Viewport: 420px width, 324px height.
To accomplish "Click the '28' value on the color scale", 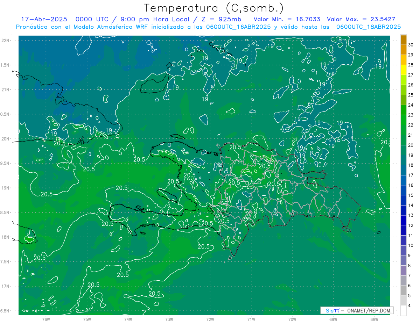I will pyautogui.click(x=411, y=65).
